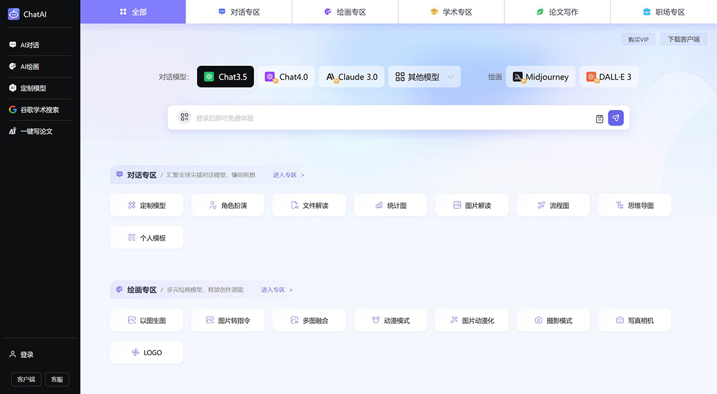This screenshot has height=394, width=717.
Task: Expand the 其他模型 dropdown
Action: (424, 77)
